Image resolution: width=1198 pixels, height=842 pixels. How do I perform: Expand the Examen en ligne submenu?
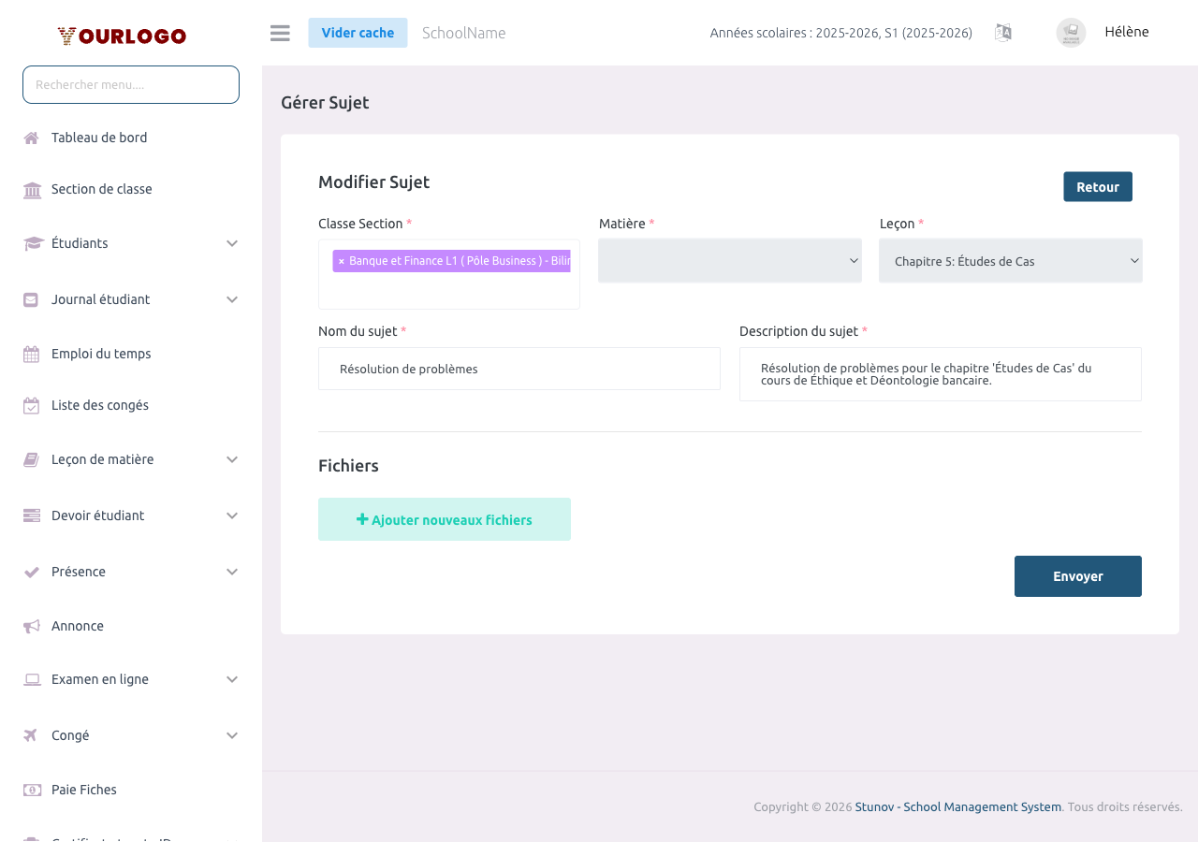coord(232,679)
